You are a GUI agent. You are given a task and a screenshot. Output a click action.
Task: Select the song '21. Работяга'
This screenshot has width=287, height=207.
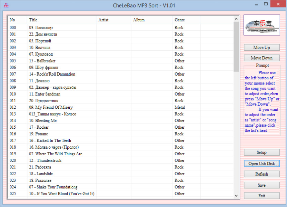[40, 167]
